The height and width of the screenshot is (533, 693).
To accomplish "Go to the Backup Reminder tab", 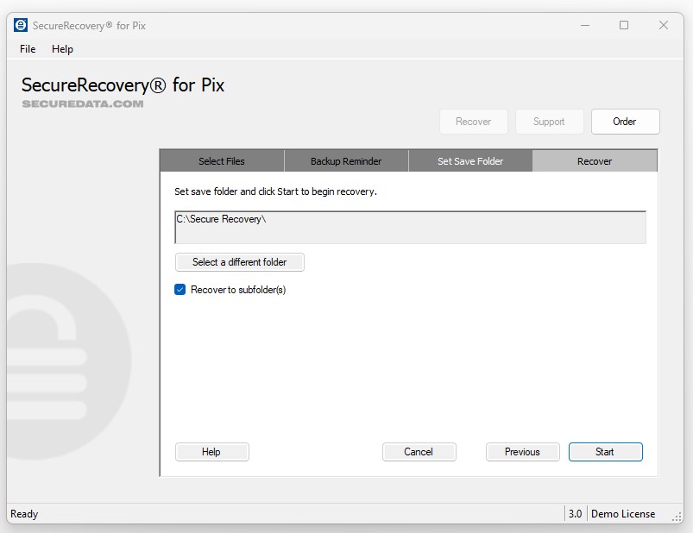I will [x=346, y=161].
